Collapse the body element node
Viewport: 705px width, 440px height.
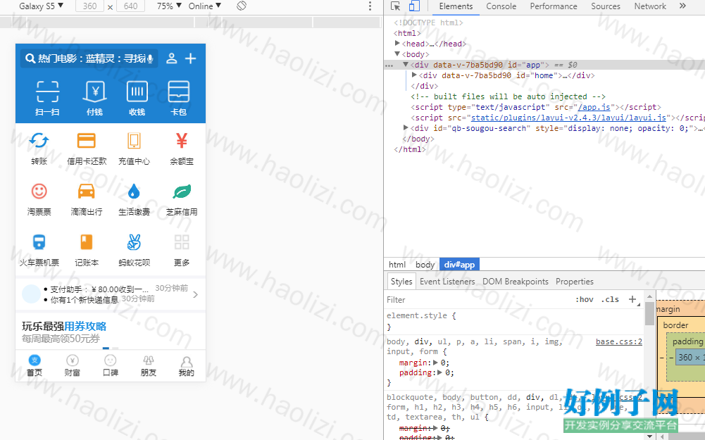point(397,54)
